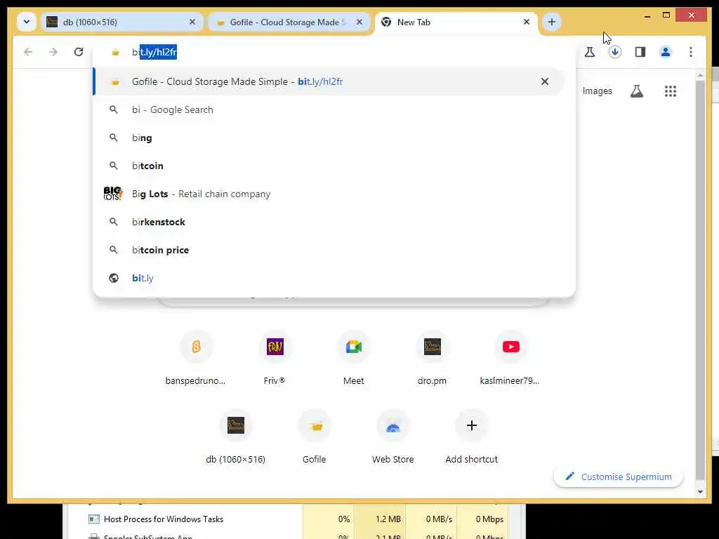Switch to the Gofile Cloud Storage tab

tap(289, 22)
